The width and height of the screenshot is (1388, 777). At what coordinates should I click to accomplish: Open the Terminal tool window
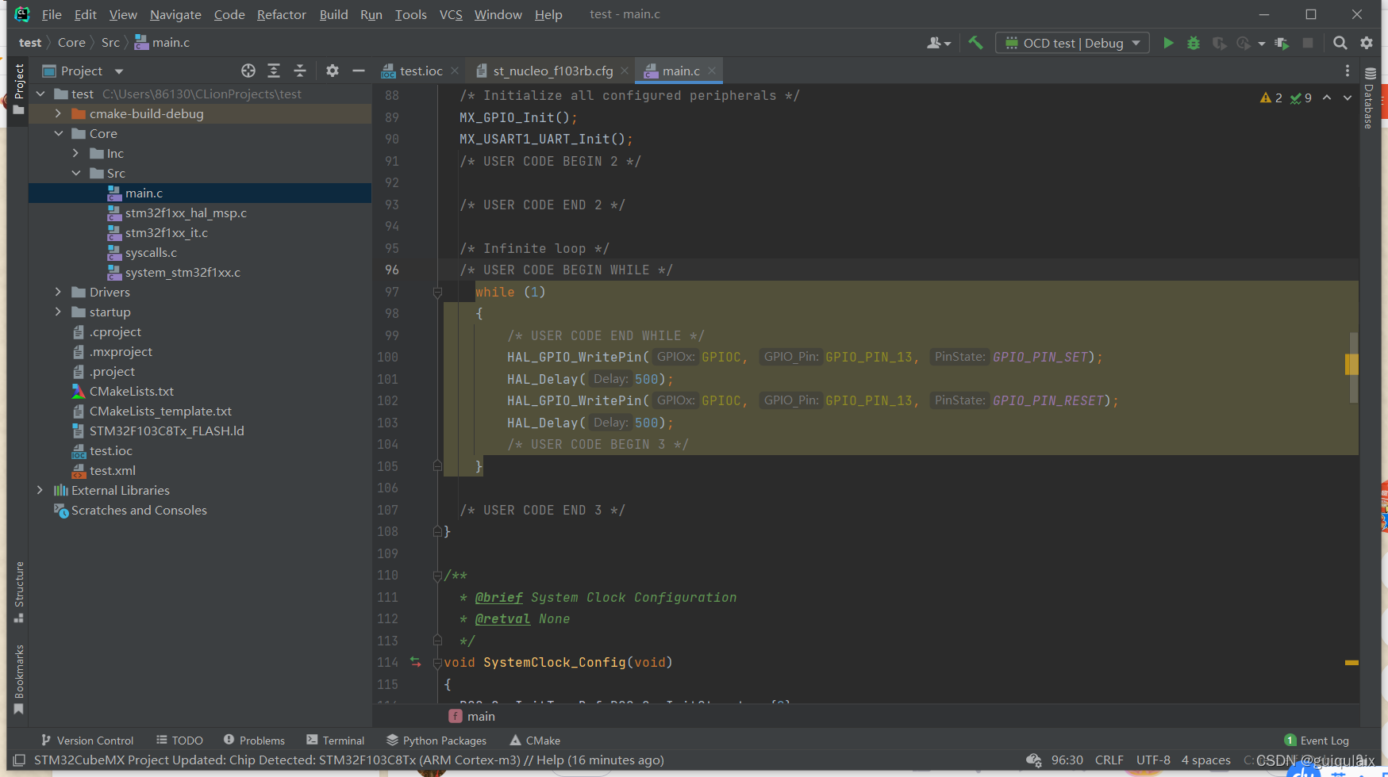point(336,740)
